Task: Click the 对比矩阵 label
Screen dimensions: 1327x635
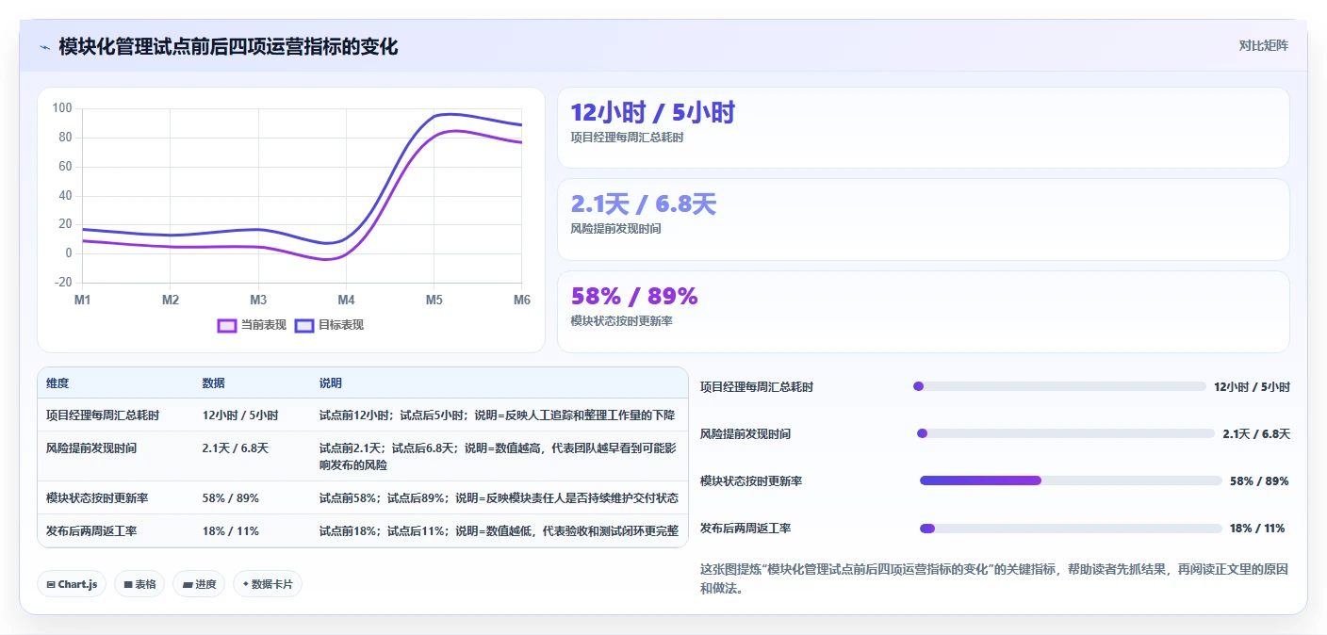Action: click(x=1263, y=45)
